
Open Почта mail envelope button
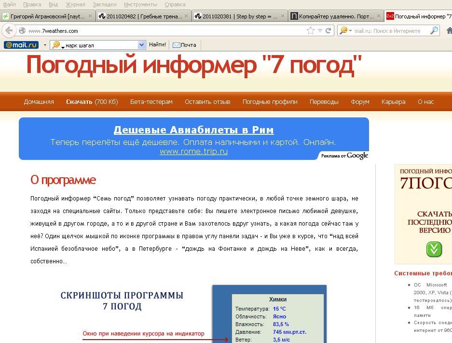click(x=184, y=45)
